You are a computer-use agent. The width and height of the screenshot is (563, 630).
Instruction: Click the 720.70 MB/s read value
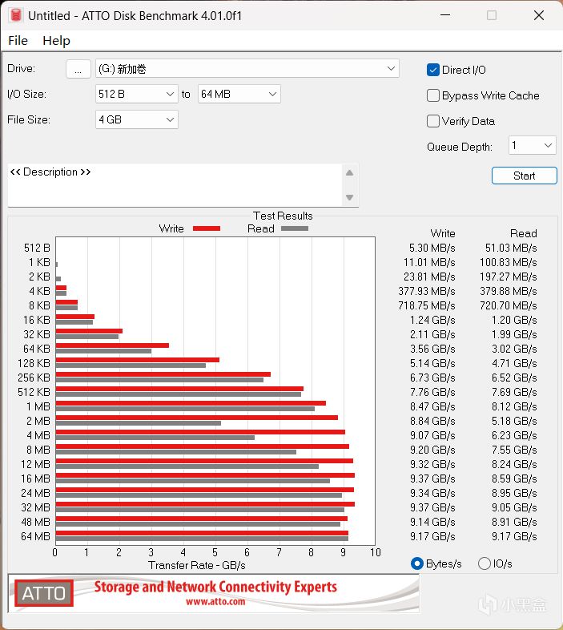[508, 305]
